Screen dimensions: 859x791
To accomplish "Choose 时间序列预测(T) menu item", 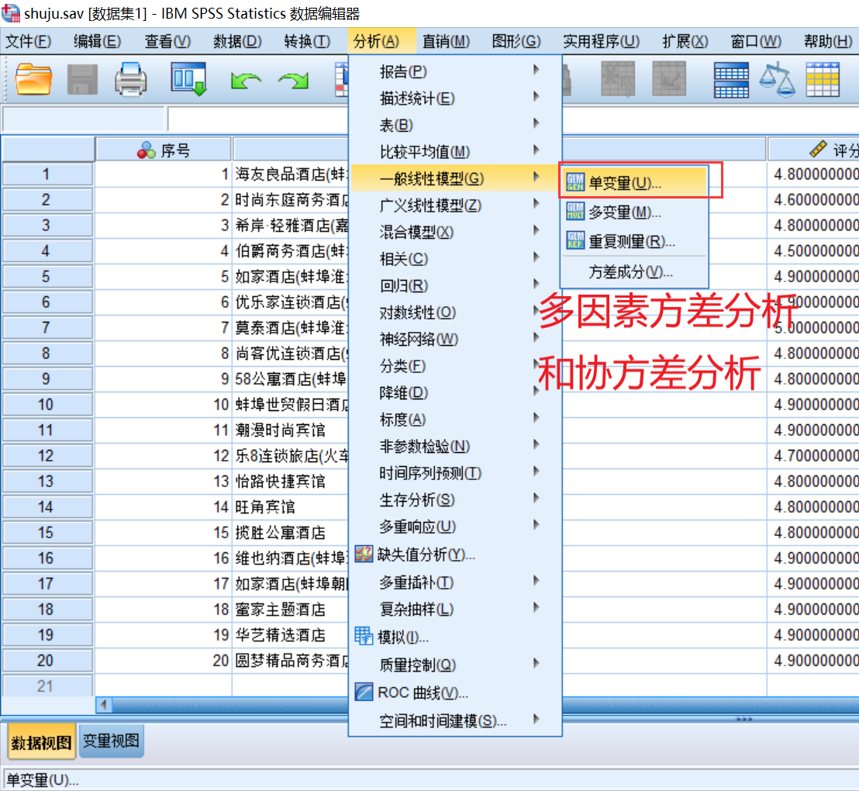I will click(x=455, y=473).
